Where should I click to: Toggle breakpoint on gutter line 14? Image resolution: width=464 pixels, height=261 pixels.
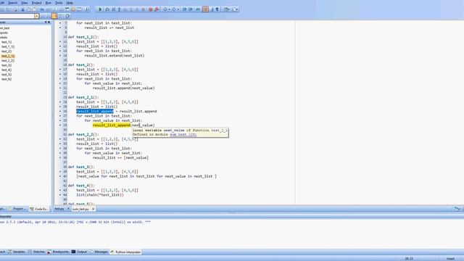click(60, 56)
